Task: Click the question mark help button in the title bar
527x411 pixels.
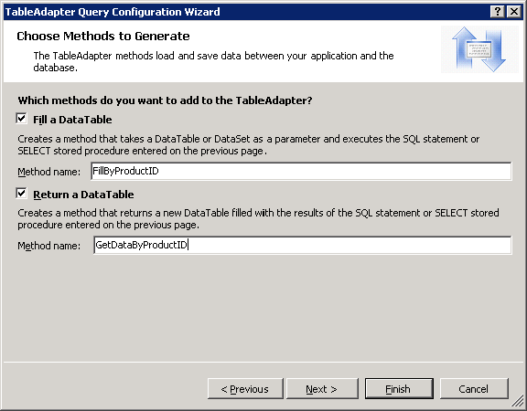Action: [498, 12]
